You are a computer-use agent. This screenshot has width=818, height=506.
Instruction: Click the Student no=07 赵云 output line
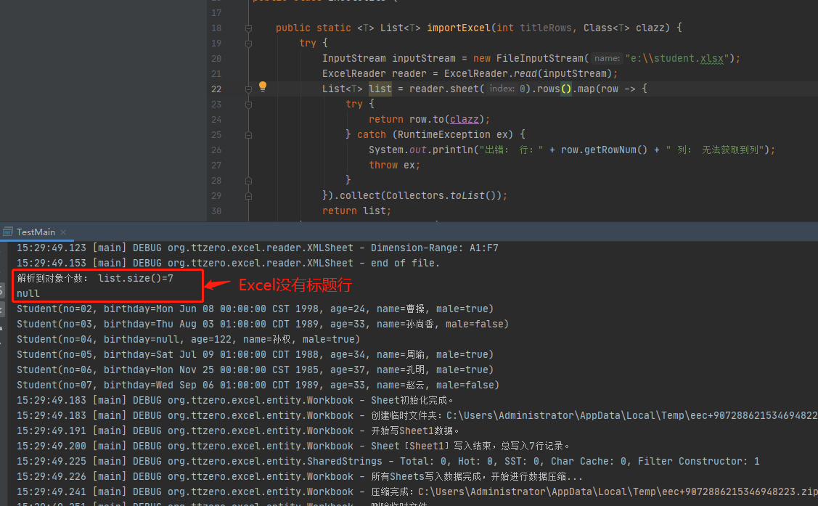click(x=258, y=385)
